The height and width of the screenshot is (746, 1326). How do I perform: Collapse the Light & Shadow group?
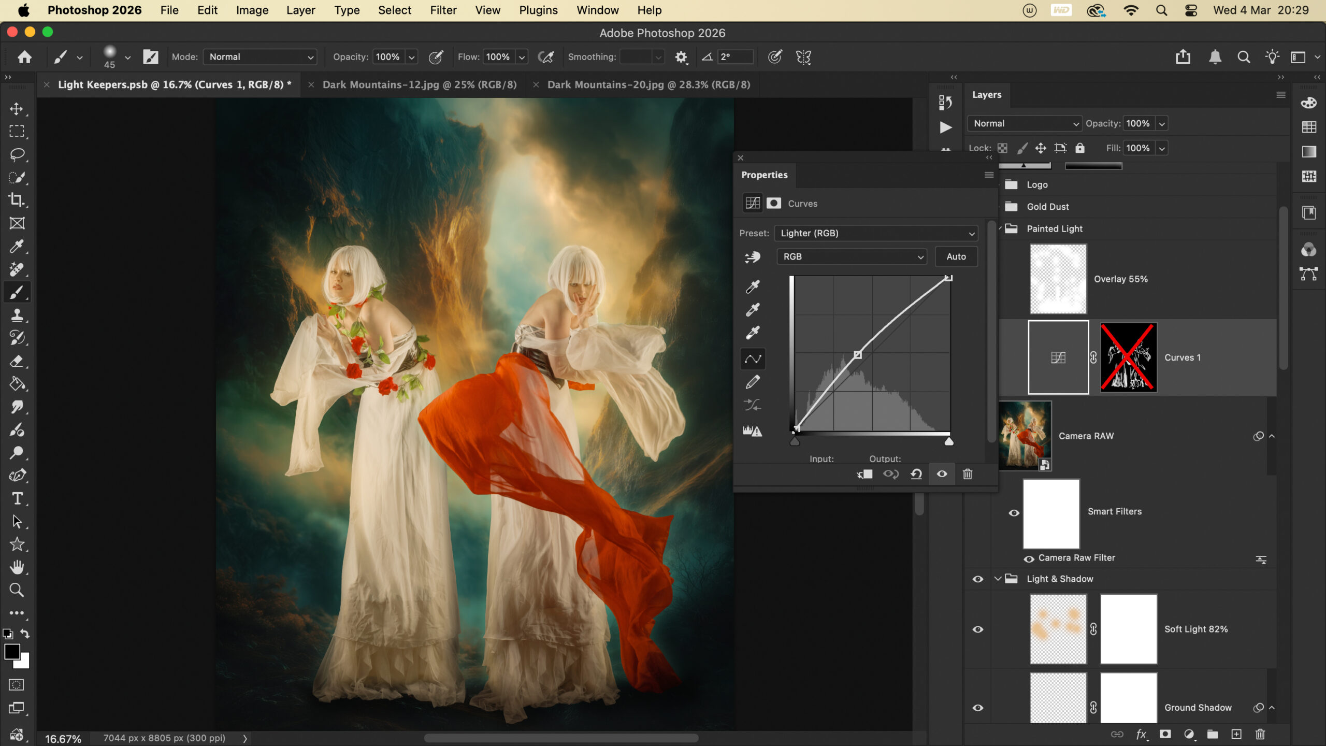click(998, 579)
